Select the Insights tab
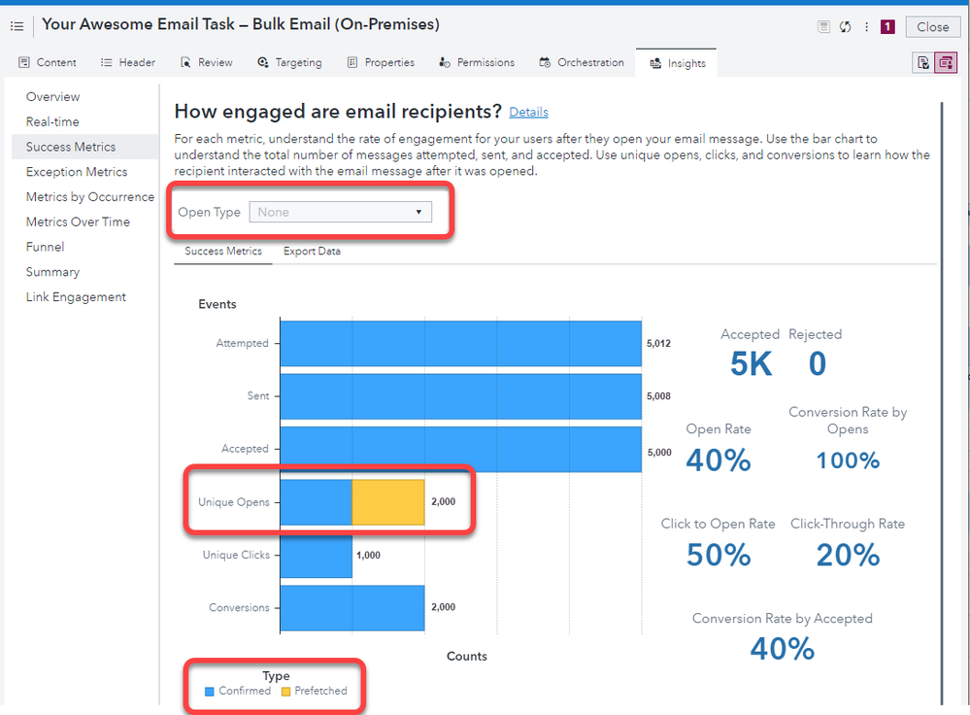Screen dimensions: 970x715 point(677,63)
